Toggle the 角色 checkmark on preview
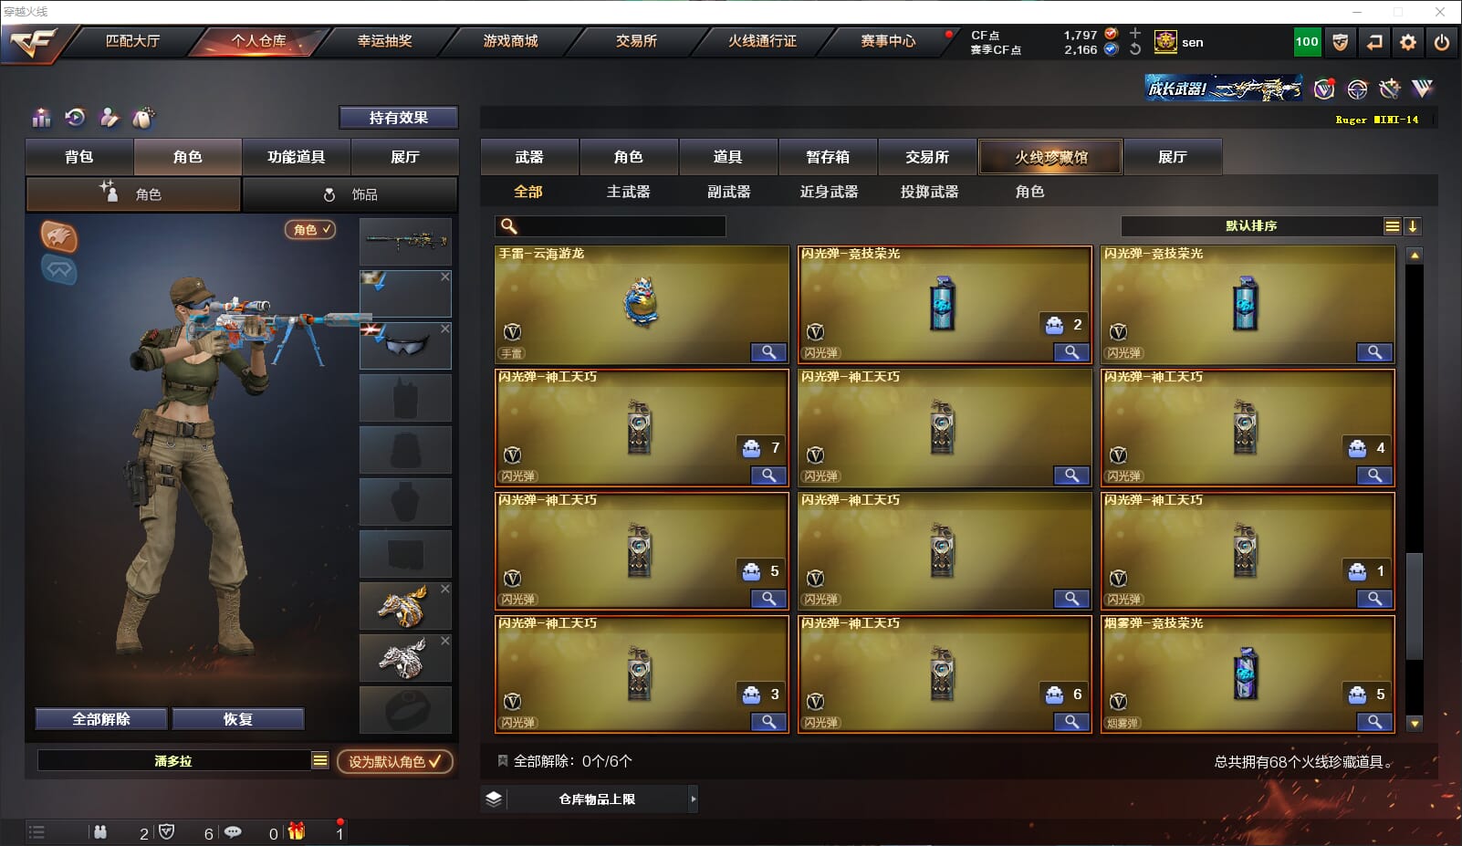1462x846 pixels. coord(310,230)
